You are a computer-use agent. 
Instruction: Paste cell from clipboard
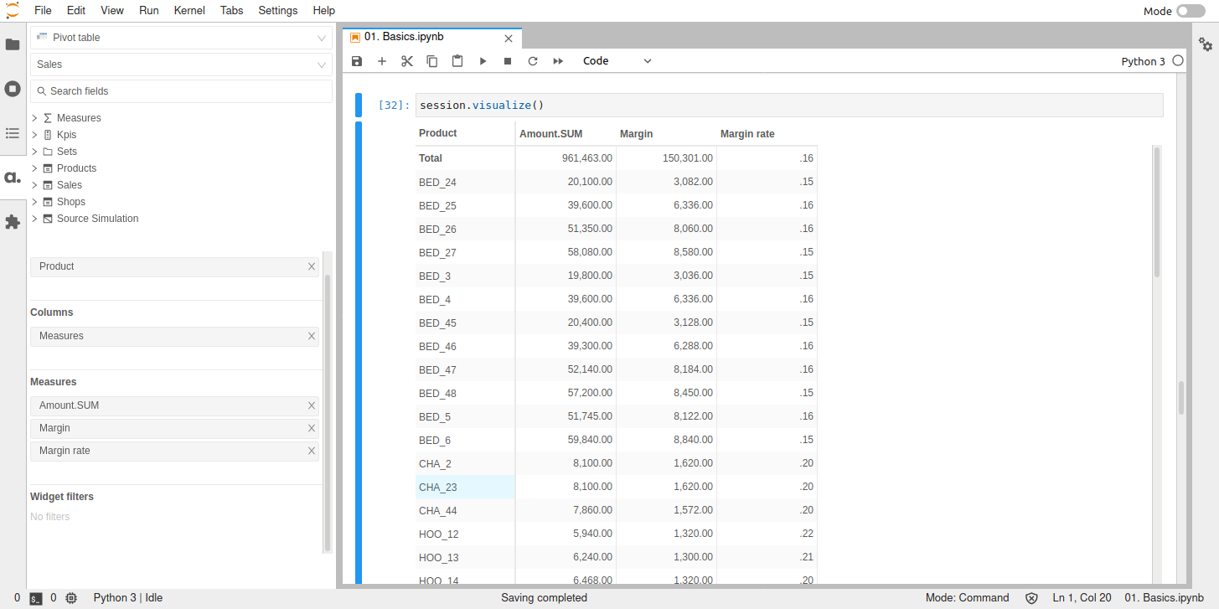tap(457, 61)
